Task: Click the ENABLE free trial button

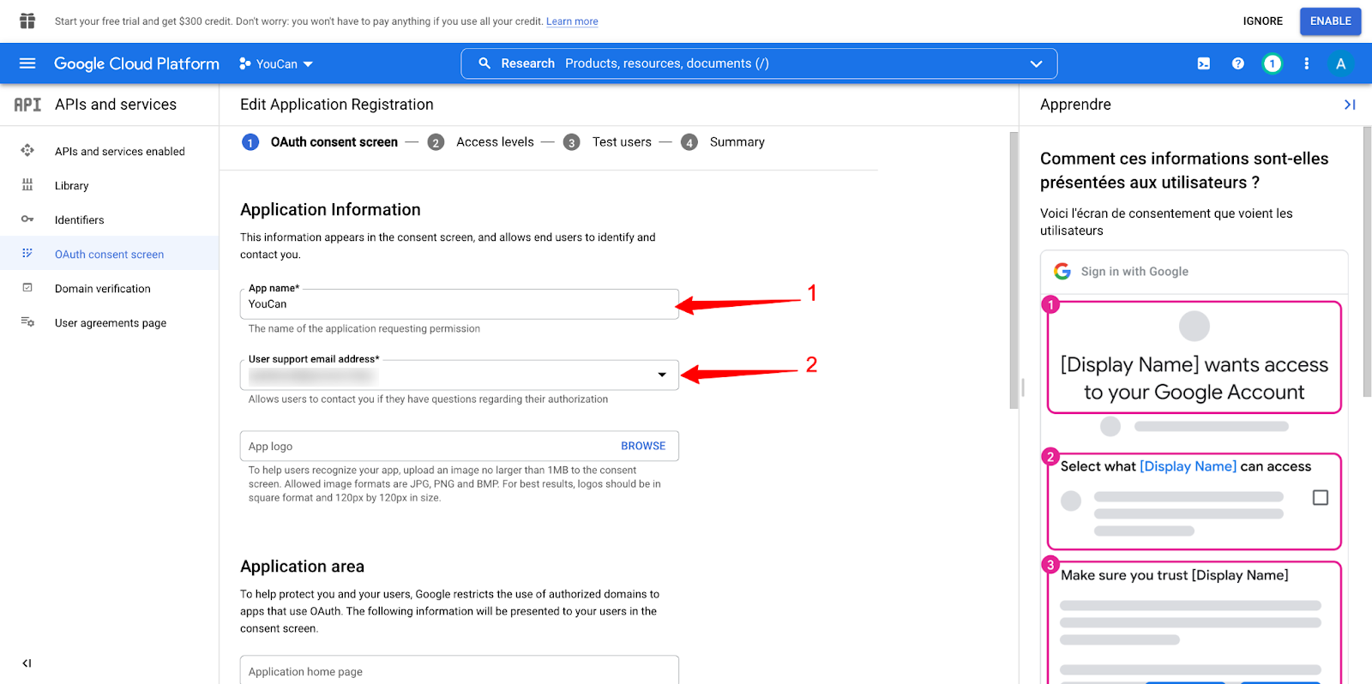Action: coord(1330,21)
